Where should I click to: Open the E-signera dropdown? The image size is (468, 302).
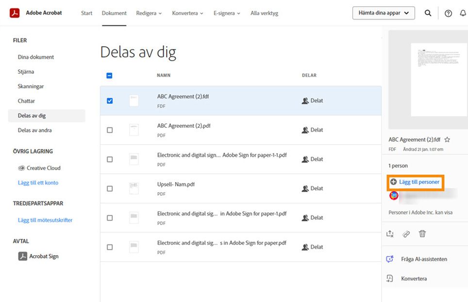[x=227, y=13]
